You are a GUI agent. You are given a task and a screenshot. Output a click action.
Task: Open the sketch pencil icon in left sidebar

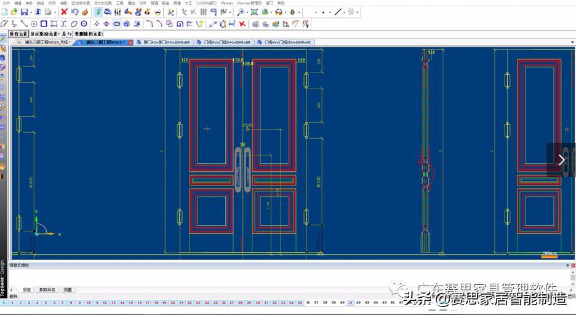tap(3, 38)
